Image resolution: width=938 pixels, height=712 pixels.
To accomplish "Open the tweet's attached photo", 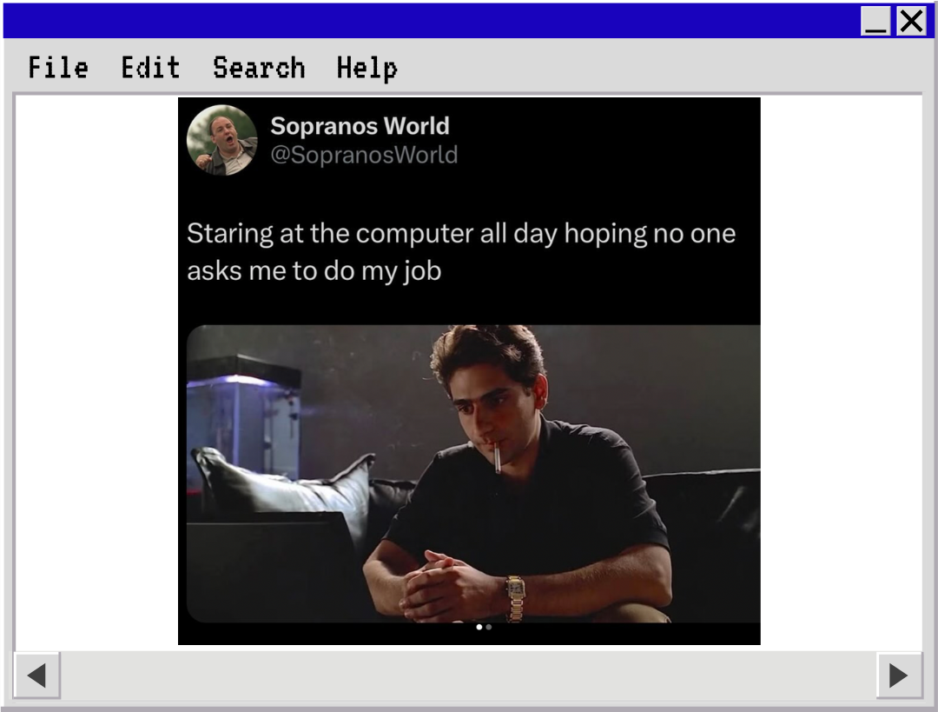I will (473, 474).
